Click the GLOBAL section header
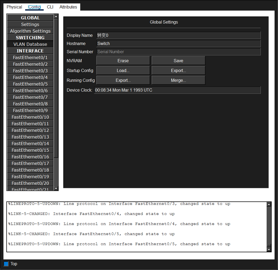The height and width of the screenshot is (270, 278). (30, 18)
